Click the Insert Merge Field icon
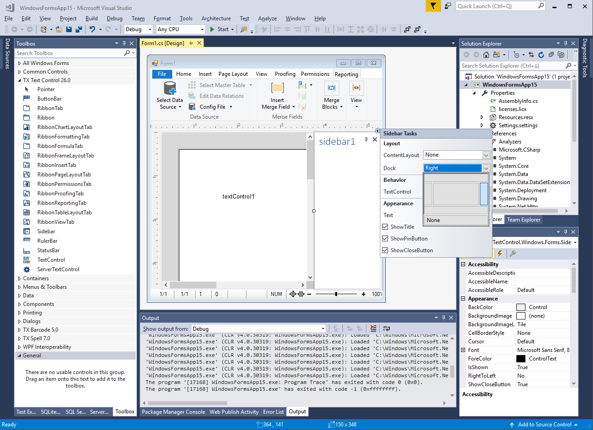Viewport: 593px width, 430px height. pyautogui.click(x=277, y=88)
